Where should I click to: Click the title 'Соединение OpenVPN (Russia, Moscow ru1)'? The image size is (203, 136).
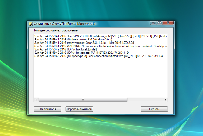[x=64, y=24]
